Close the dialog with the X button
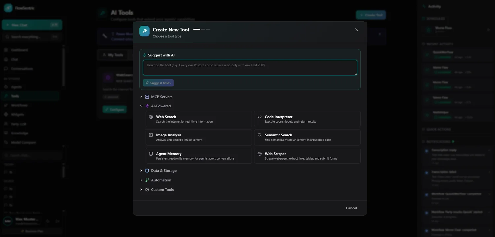495x237 pixels. click(x=357, y=30)
